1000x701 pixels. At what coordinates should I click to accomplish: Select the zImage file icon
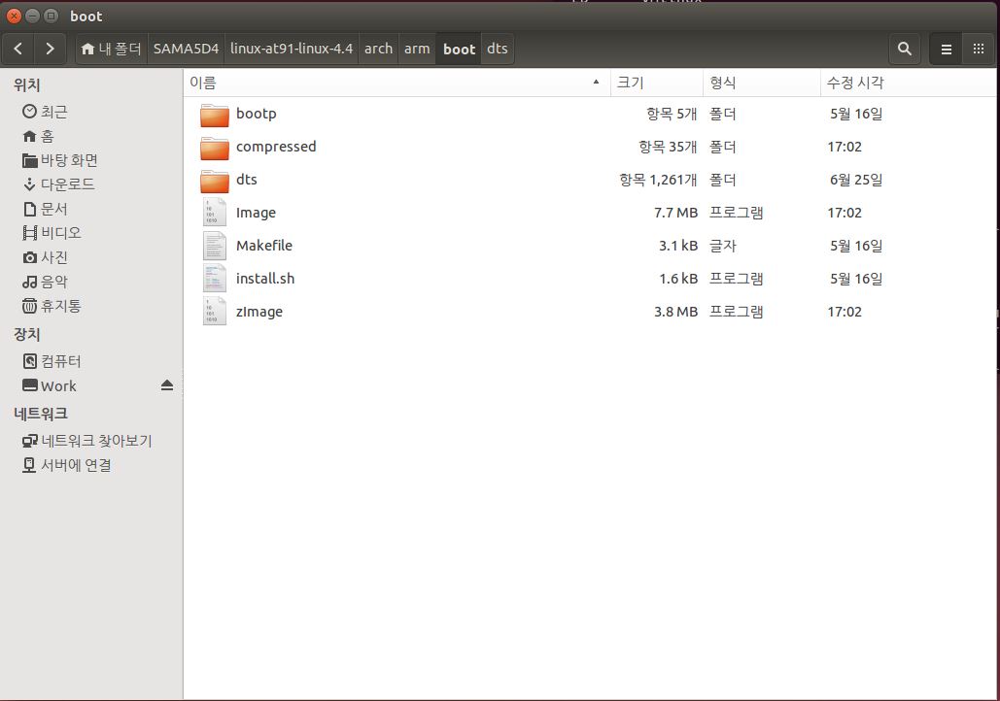(214, 312)
